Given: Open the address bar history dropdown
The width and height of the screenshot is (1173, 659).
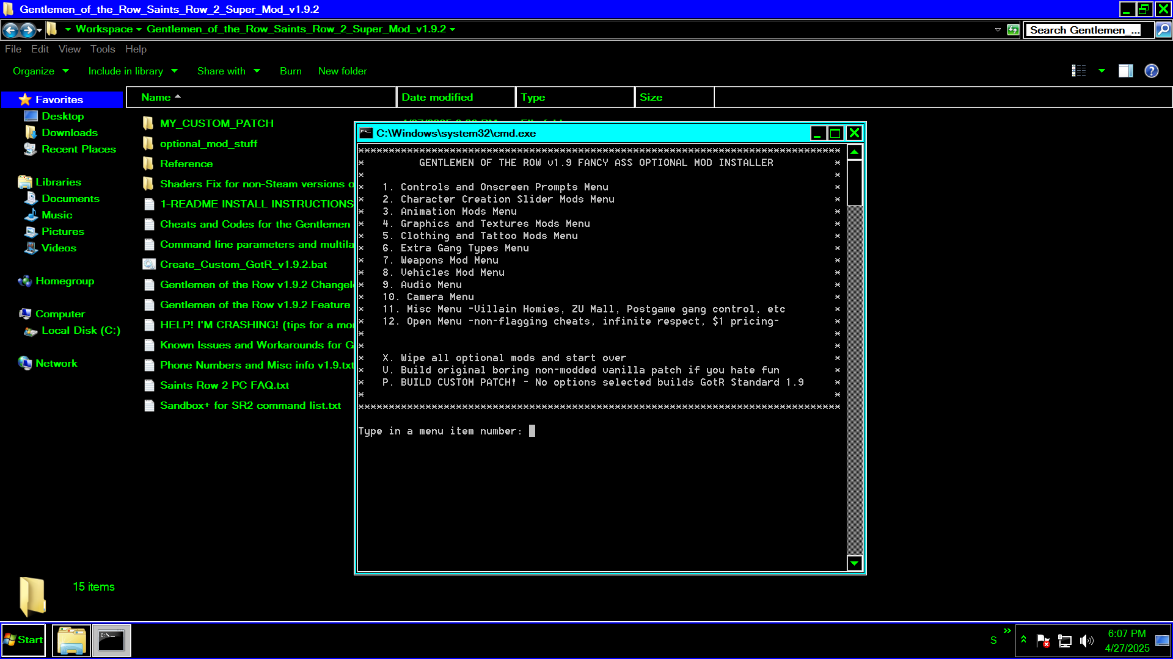Looking at the screenshot, I should [x=998, y=29].
